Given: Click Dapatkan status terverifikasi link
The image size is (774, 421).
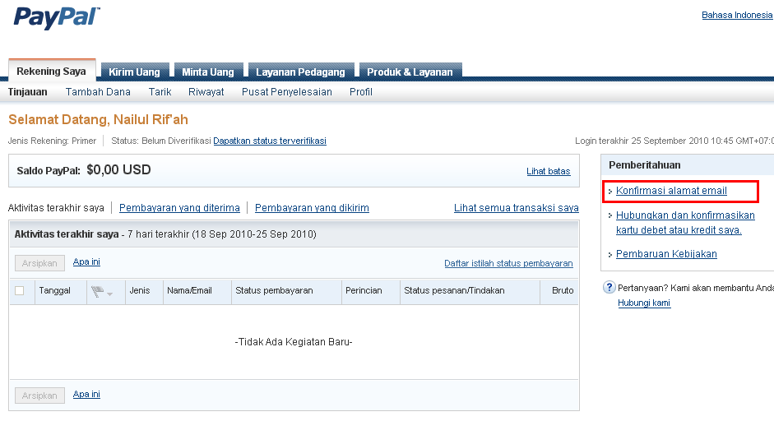Looking at the screenshot, I should [270, 141].
